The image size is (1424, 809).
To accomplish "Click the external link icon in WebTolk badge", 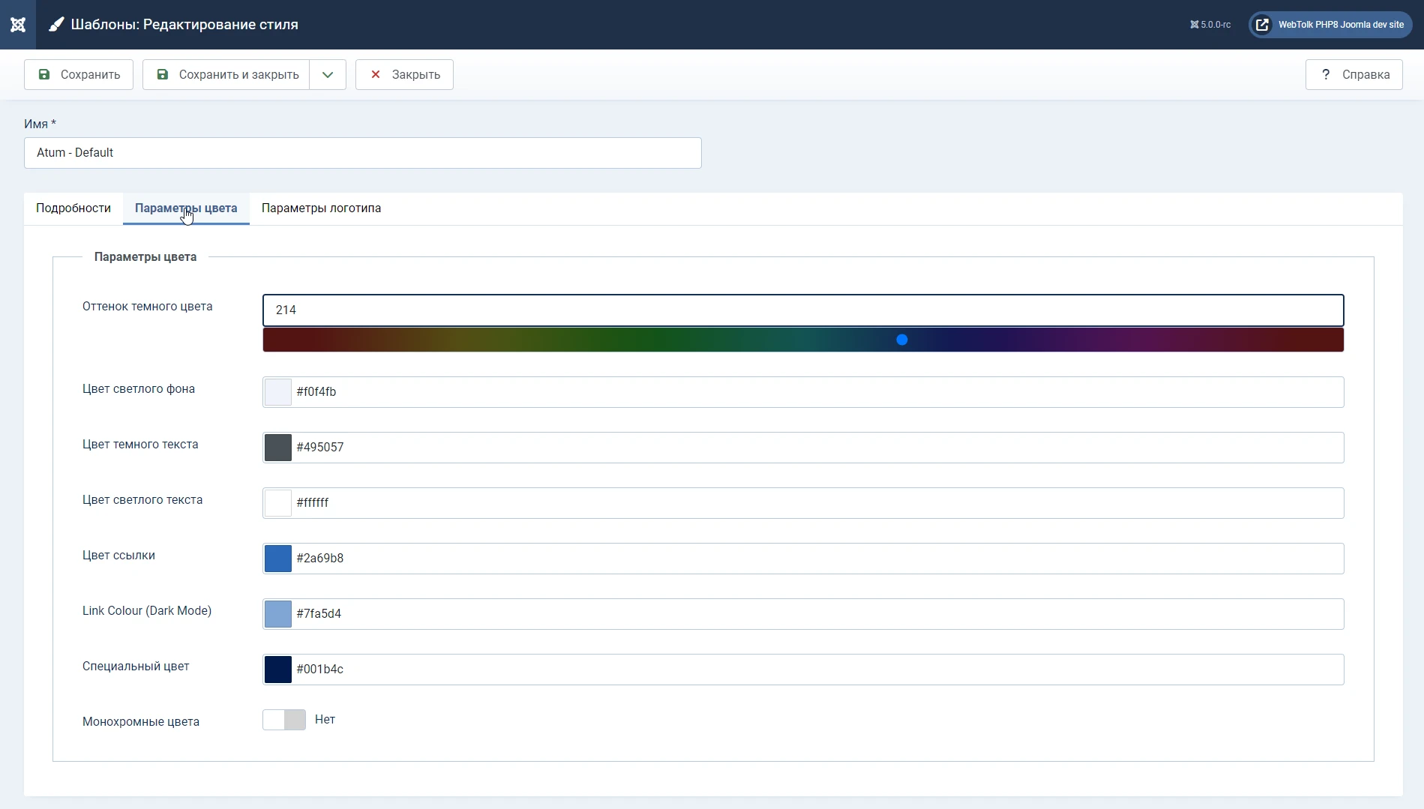I will coord(1262,24).
